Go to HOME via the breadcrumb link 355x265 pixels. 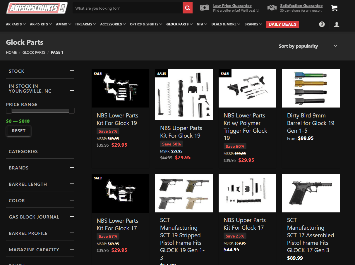coord(11,52)
